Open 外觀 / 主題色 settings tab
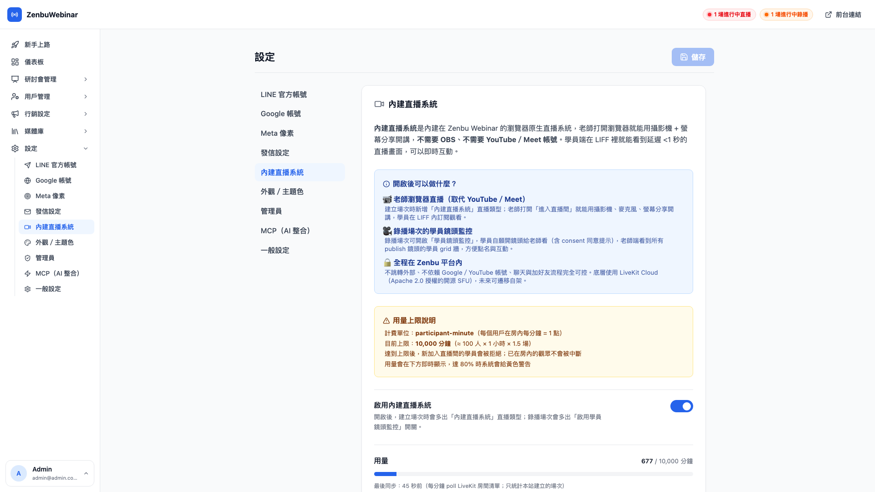The image size is (875, 492). (x=299, y=192)
